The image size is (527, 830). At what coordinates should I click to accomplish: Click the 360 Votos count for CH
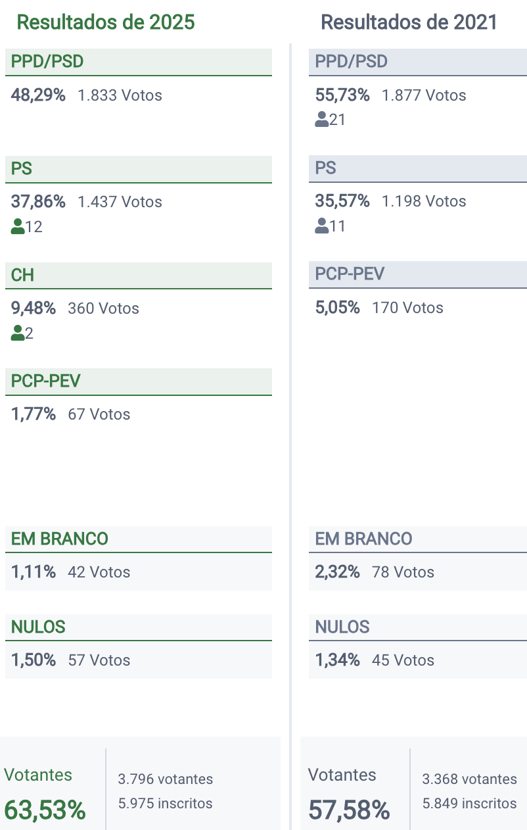[x=103, y=308]
